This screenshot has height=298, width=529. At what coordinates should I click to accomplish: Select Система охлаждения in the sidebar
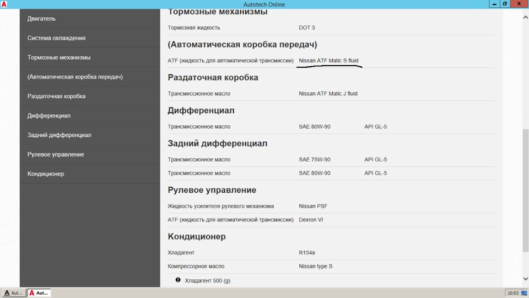click(56, 38)
